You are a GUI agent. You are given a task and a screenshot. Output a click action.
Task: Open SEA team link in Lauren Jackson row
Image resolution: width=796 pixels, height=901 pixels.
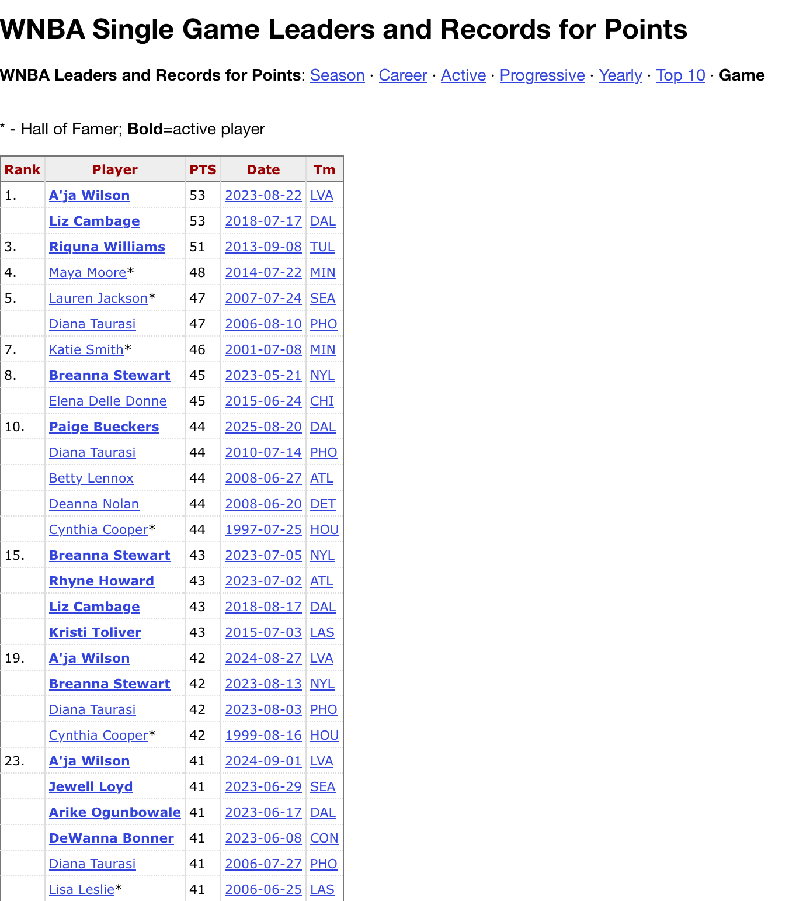(x=323, y=298)
